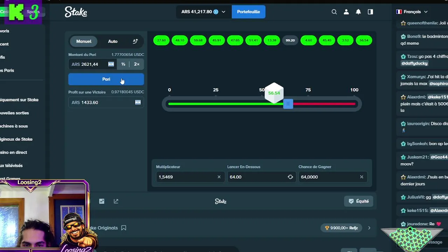Open the Paris sidebar item
This screenshot has height=252, width=448.
point(7,70)
